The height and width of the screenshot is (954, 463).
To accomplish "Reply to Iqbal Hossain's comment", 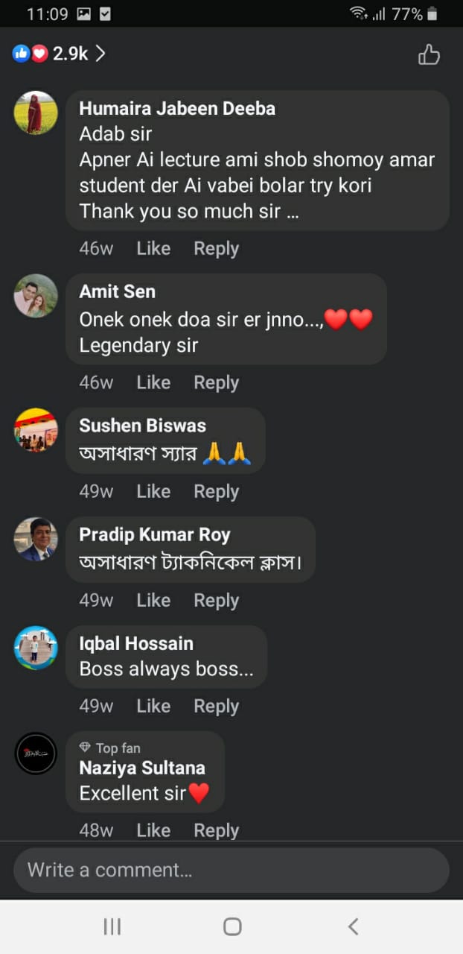I will [216, 706].
